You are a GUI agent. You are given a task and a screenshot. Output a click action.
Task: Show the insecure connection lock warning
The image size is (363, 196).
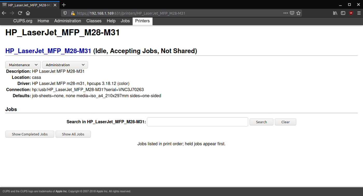tap(73, 13)
